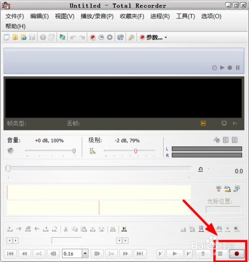Toggle the orange video display mode icon

(x=203, y=124)
